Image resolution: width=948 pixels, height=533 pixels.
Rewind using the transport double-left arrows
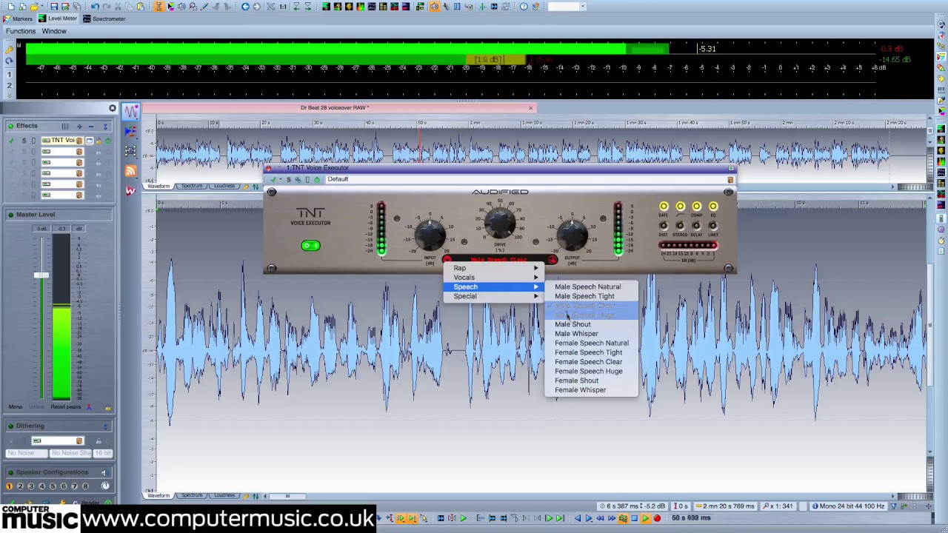(x=600, y=518)
